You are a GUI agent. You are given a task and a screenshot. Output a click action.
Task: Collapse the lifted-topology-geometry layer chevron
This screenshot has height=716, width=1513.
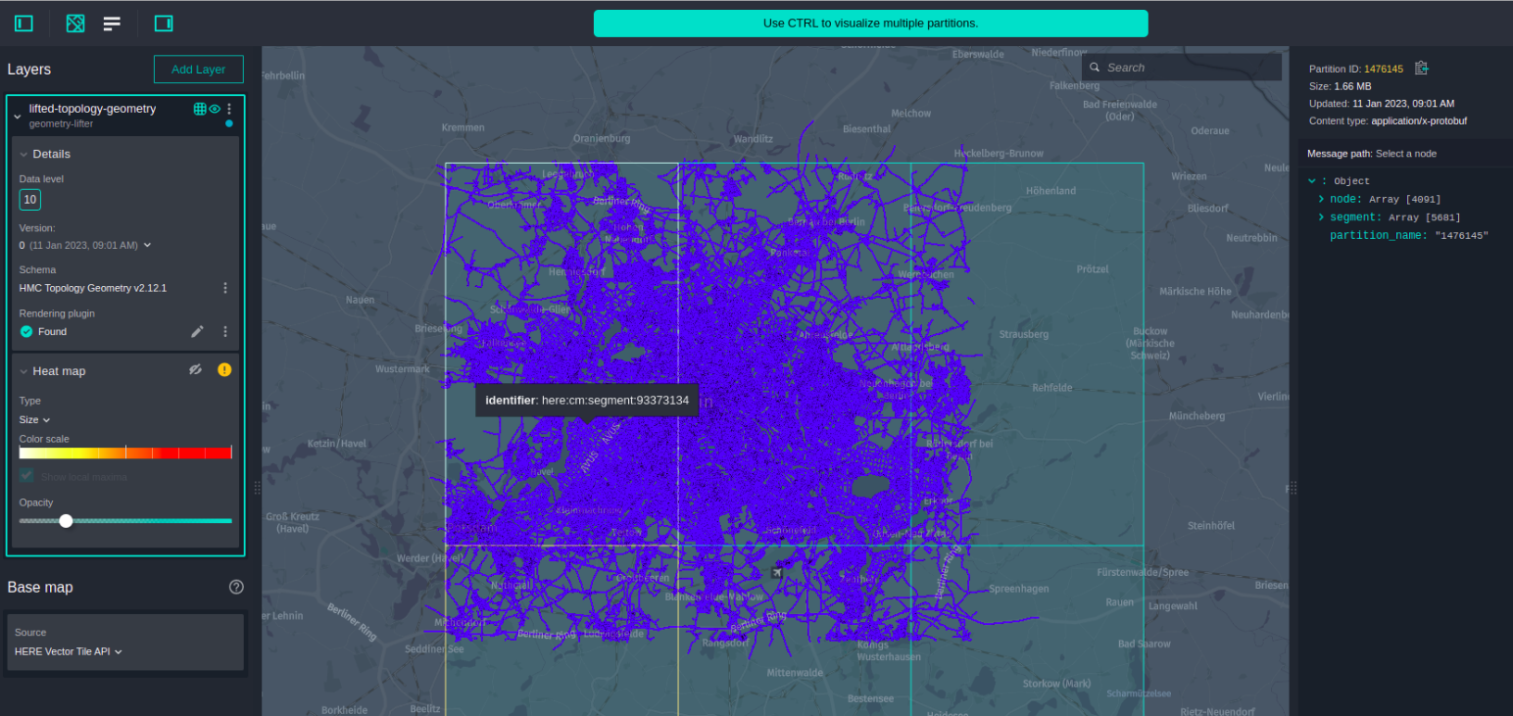point(17,117)
